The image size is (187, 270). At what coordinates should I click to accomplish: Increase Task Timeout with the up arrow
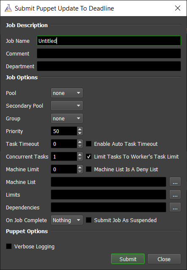(x=80, y=142)
